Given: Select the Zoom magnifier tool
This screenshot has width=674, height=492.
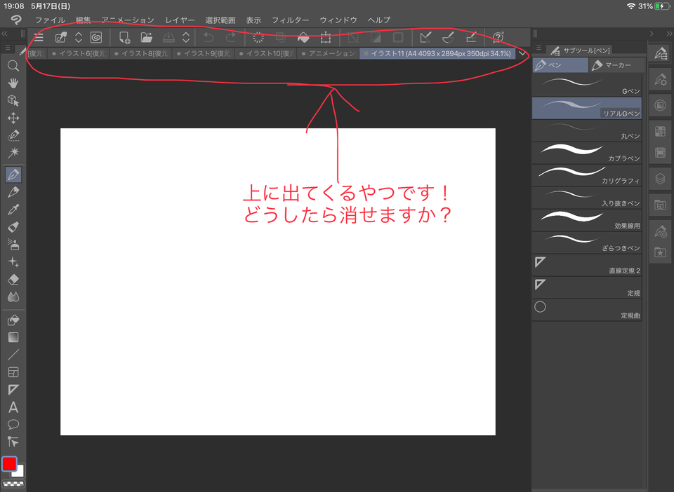Looking at the screenshot, I should coord(13,66).
